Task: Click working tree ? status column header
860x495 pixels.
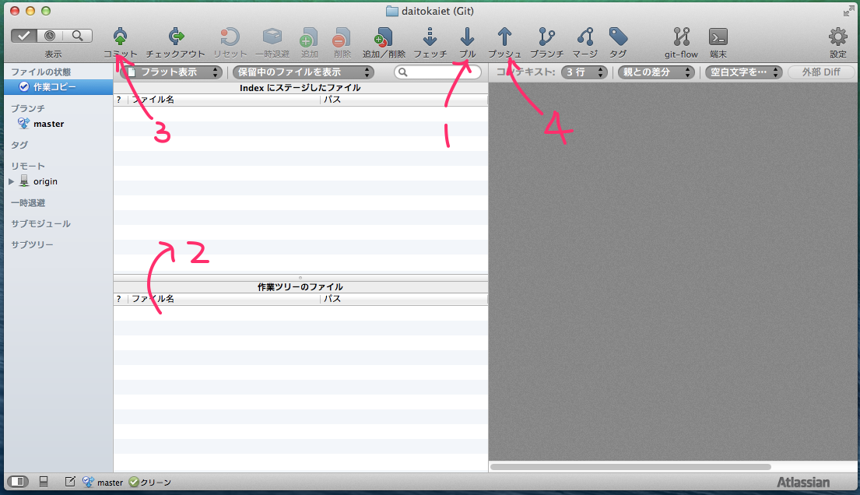Action: pyautogui.click(x=121, y=299)
